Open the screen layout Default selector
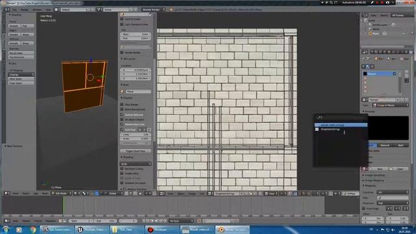416x234 pixels. tap(73, 10)
